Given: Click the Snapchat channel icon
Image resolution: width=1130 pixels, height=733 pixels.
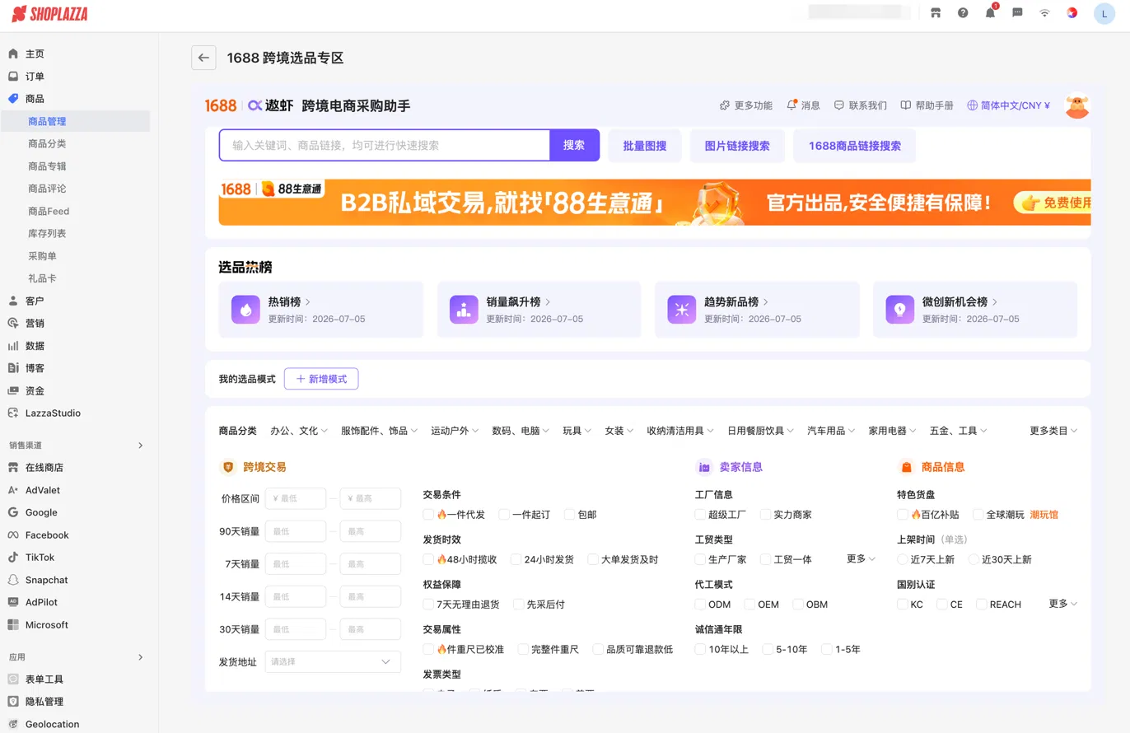Looking at the screenshot, I should pyautogui.click(x=13, y=580).
